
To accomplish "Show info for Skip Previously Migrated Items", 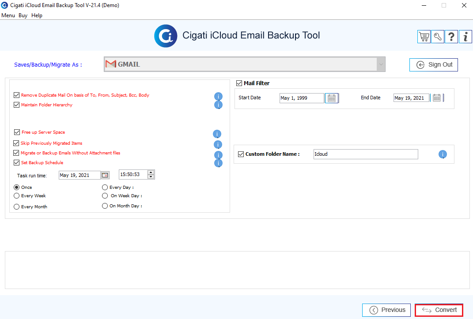I will [218, 145].
